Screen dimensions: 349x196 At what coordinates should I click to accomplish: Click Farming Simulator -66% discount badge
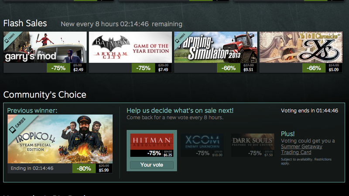(229, 68)
